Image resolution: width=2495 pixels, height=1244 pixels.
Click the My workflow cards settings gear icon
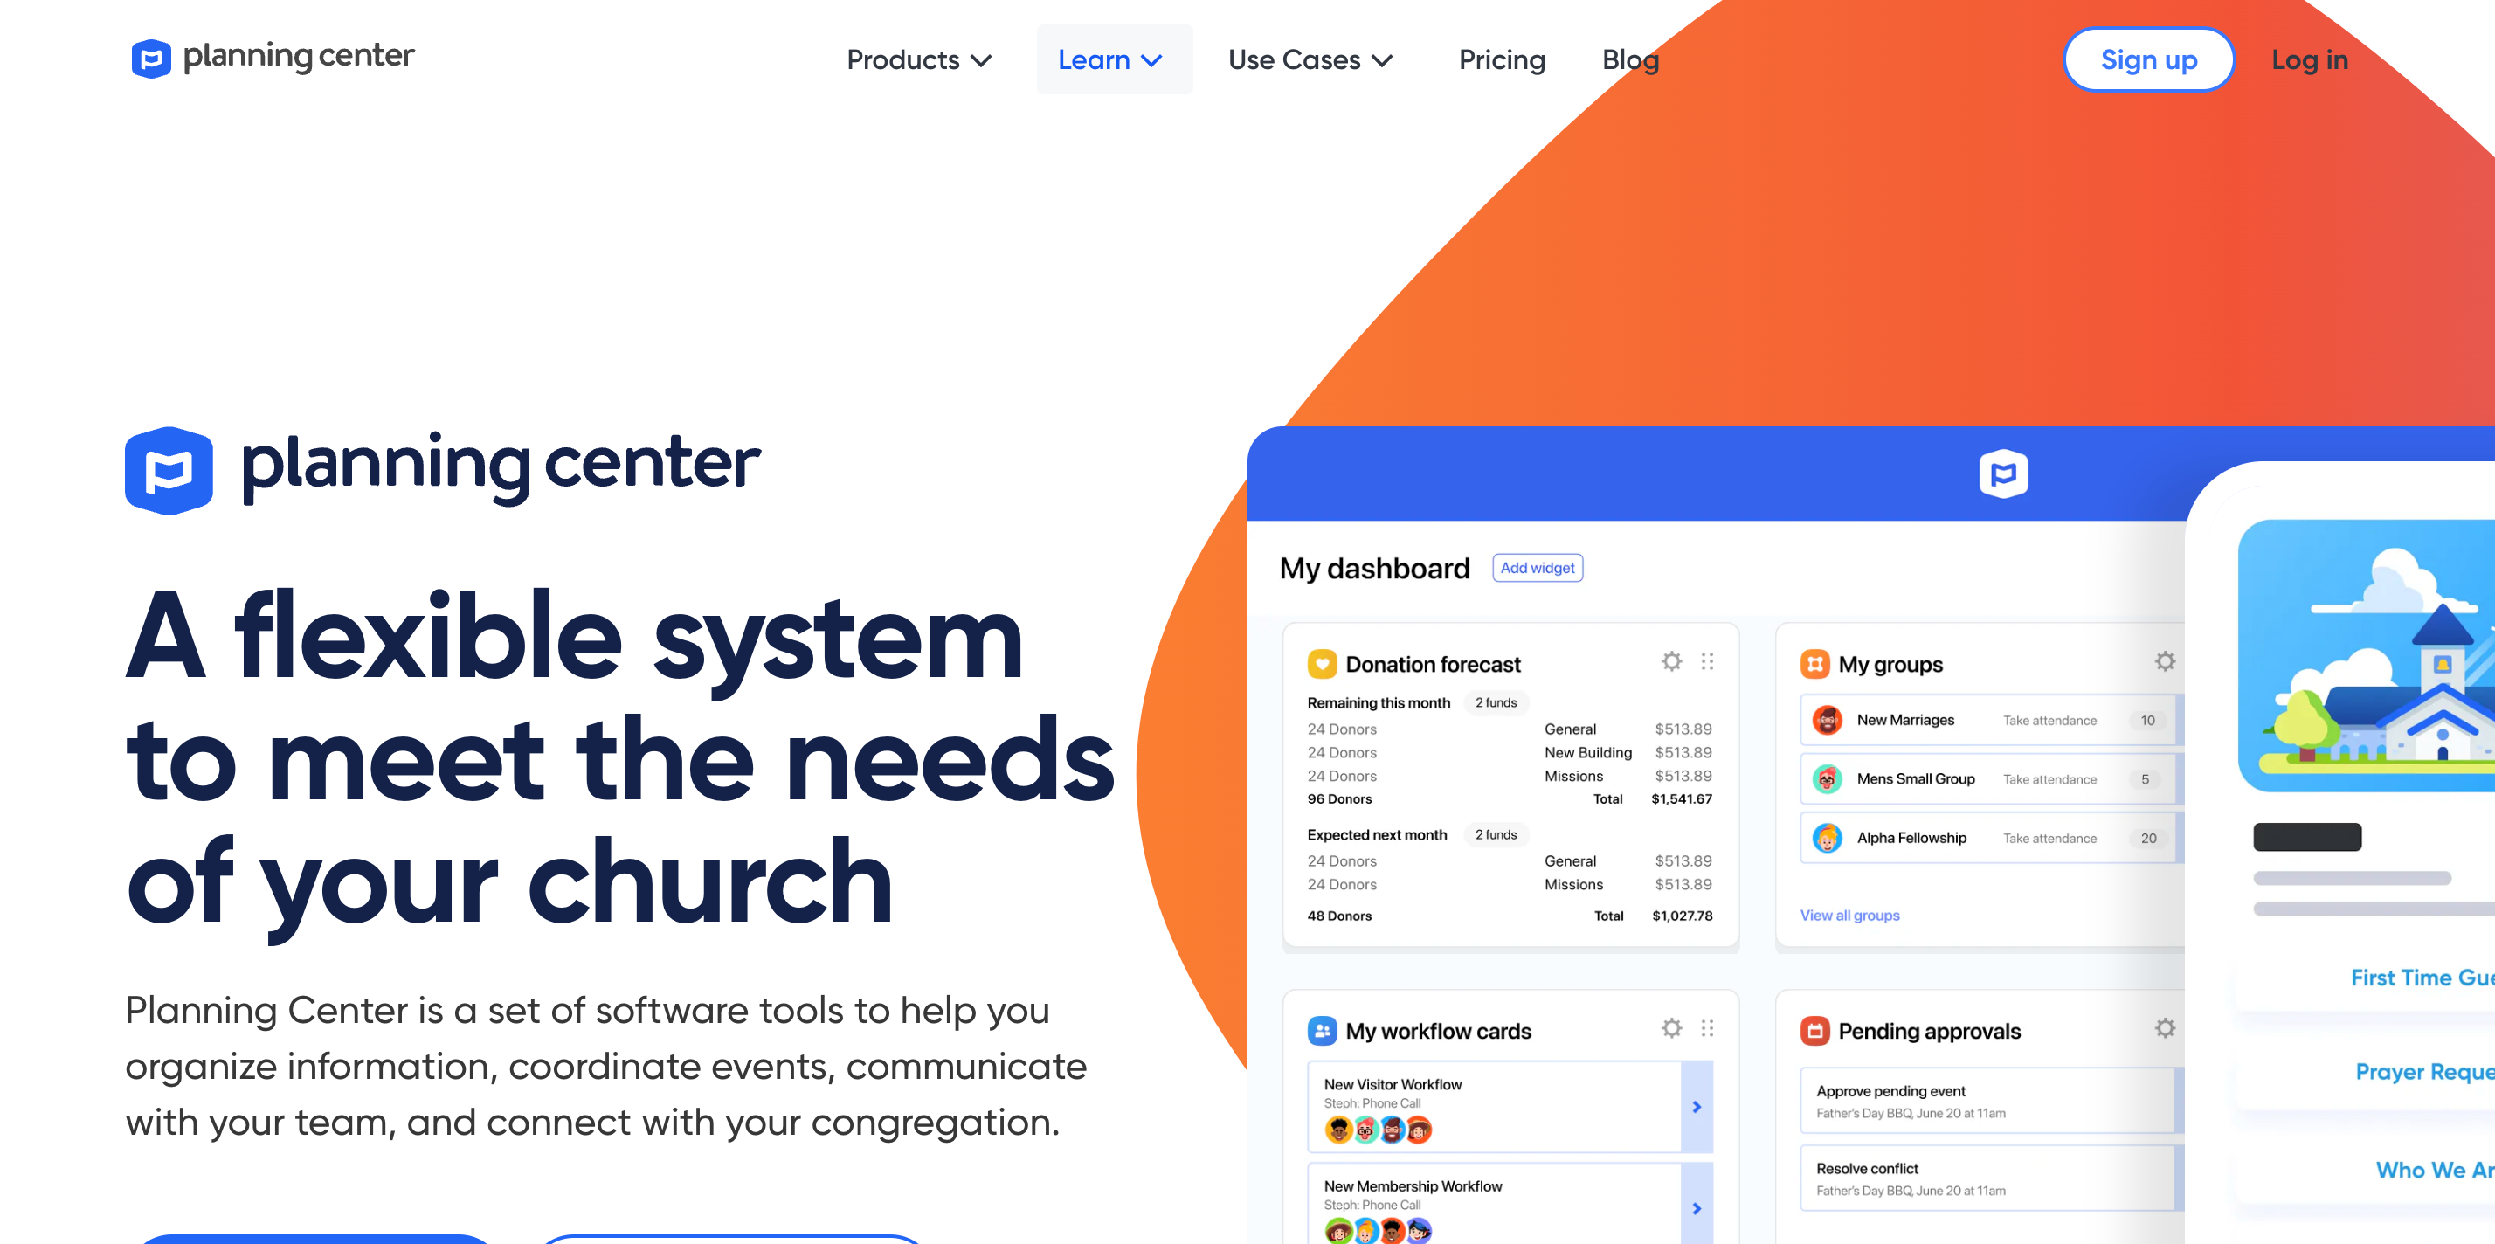click(x=1670, y=1031)
